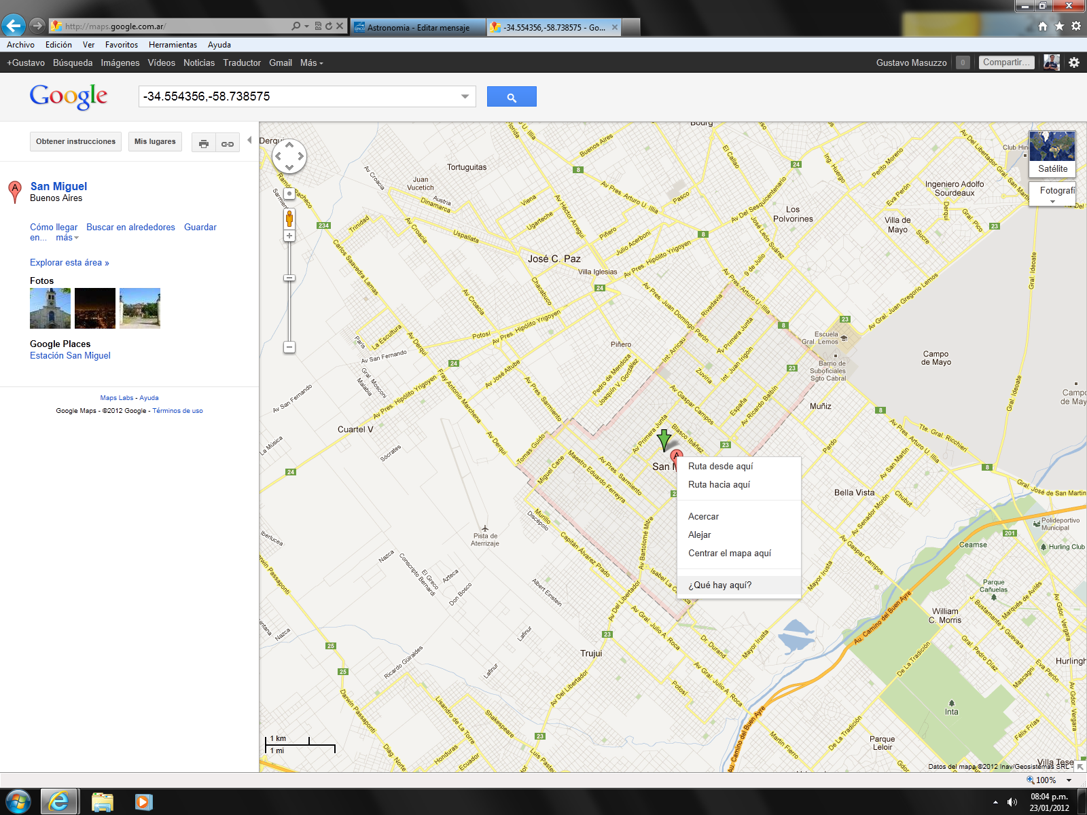1087x815 pixels.
Task: Expand the más dropdown under Cómo llegar
Action: coord(67,238)
